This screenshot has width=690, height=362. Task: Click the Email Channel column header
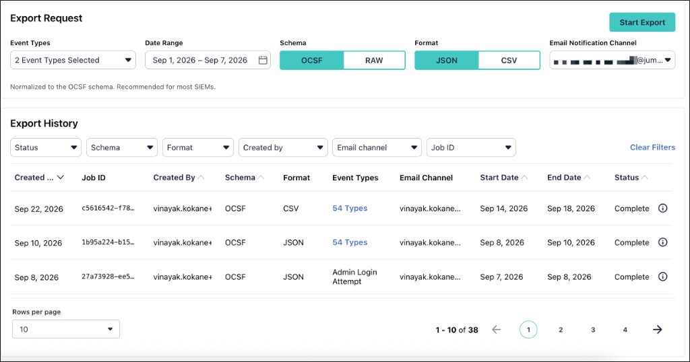point(426,178)
